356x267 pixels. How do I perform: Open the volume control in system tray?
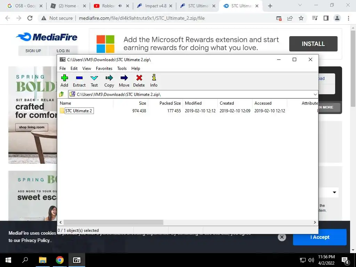(x=311, y=260)
